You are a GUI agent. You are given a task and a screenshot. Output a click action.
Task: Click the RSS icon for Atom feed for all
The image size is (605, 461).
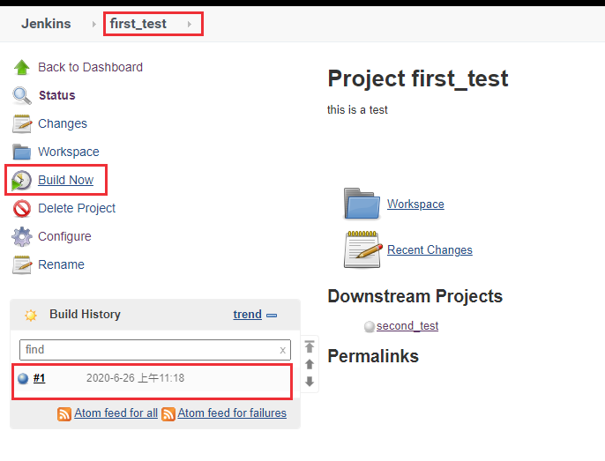click(x=64, y=414)
